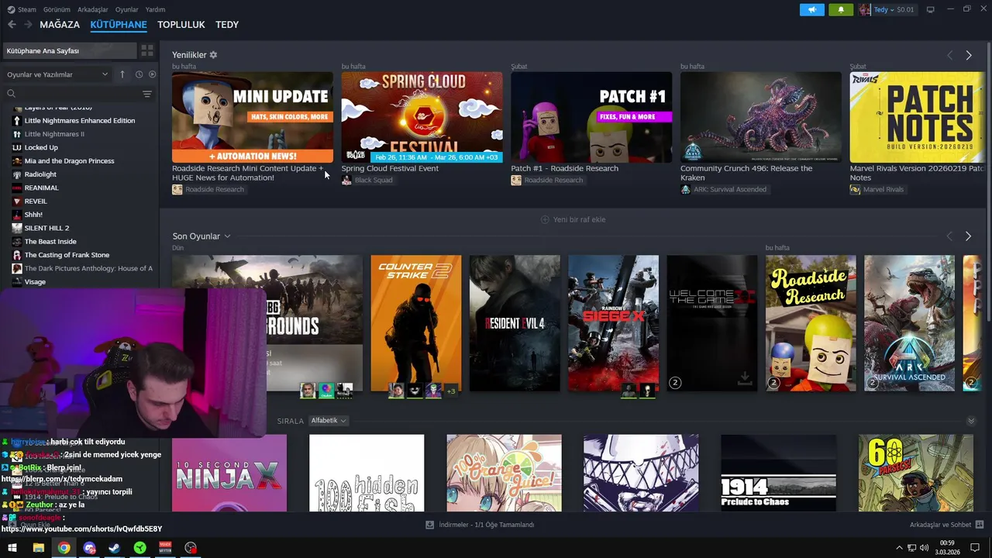992x558 pixels.
Task: Open Discord from the taskbar
Action: point(89,548)
